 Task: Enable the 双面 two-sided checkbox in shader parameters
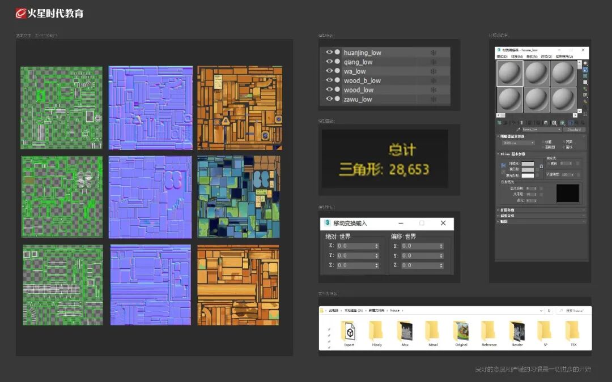click(564, 142)
